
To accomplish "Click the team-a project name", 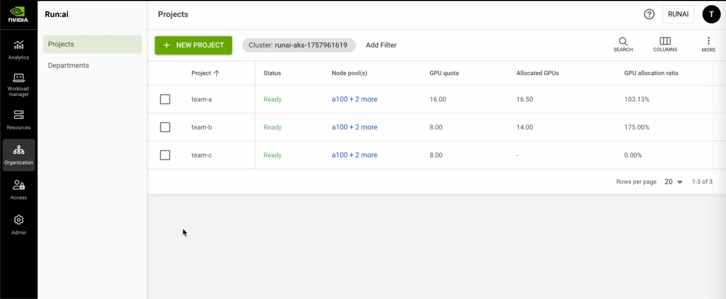I will click(202, 99).
